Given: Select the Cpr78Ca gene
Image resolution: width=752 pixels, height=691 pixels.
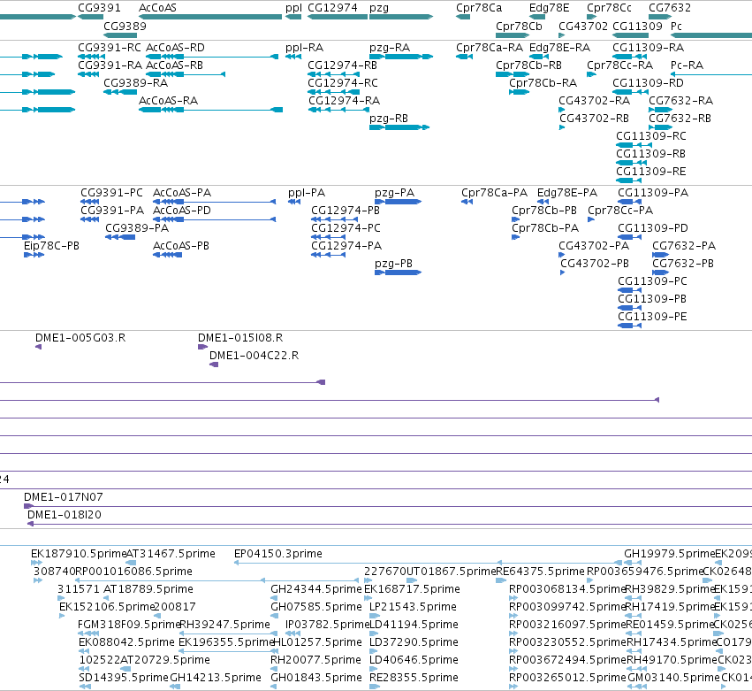Looking at the screenshot, I should 463,17.
